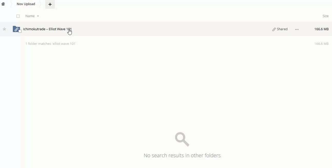Open Ichimokutrade – Elliot Wave 101 folder
The image size is (332, 168).
click(x=47, y=29)
